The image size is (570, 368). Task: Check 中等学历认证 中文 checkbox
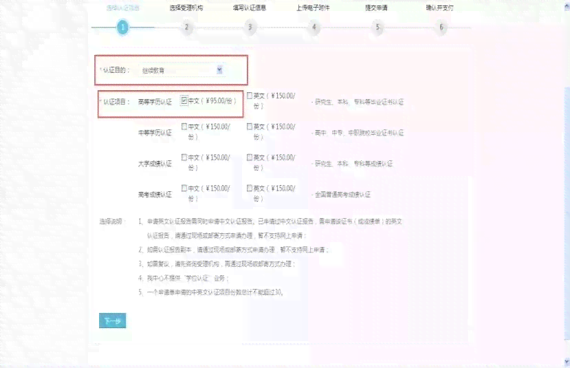(x=184, y=127)
